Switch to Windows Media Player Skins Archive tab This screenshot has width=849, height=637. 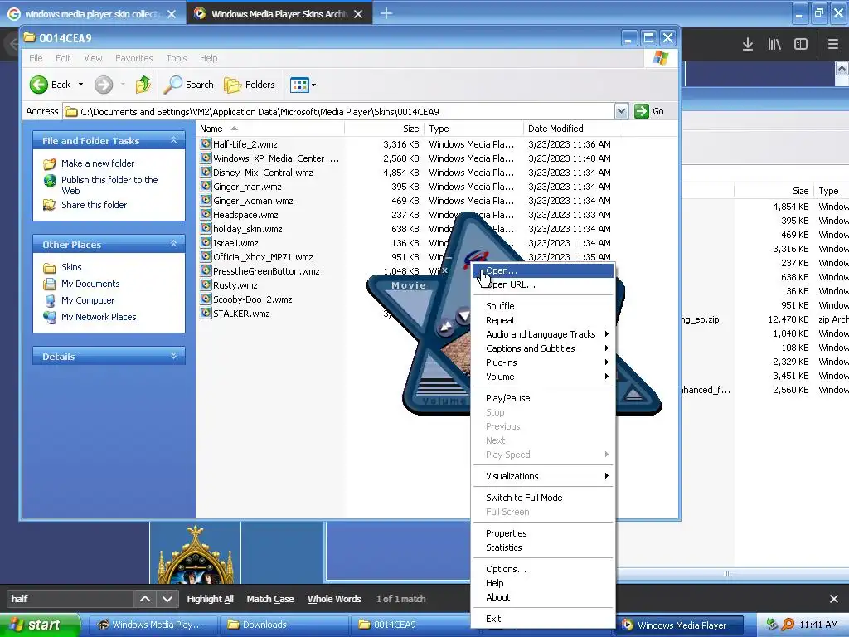[x=279, y=14]
